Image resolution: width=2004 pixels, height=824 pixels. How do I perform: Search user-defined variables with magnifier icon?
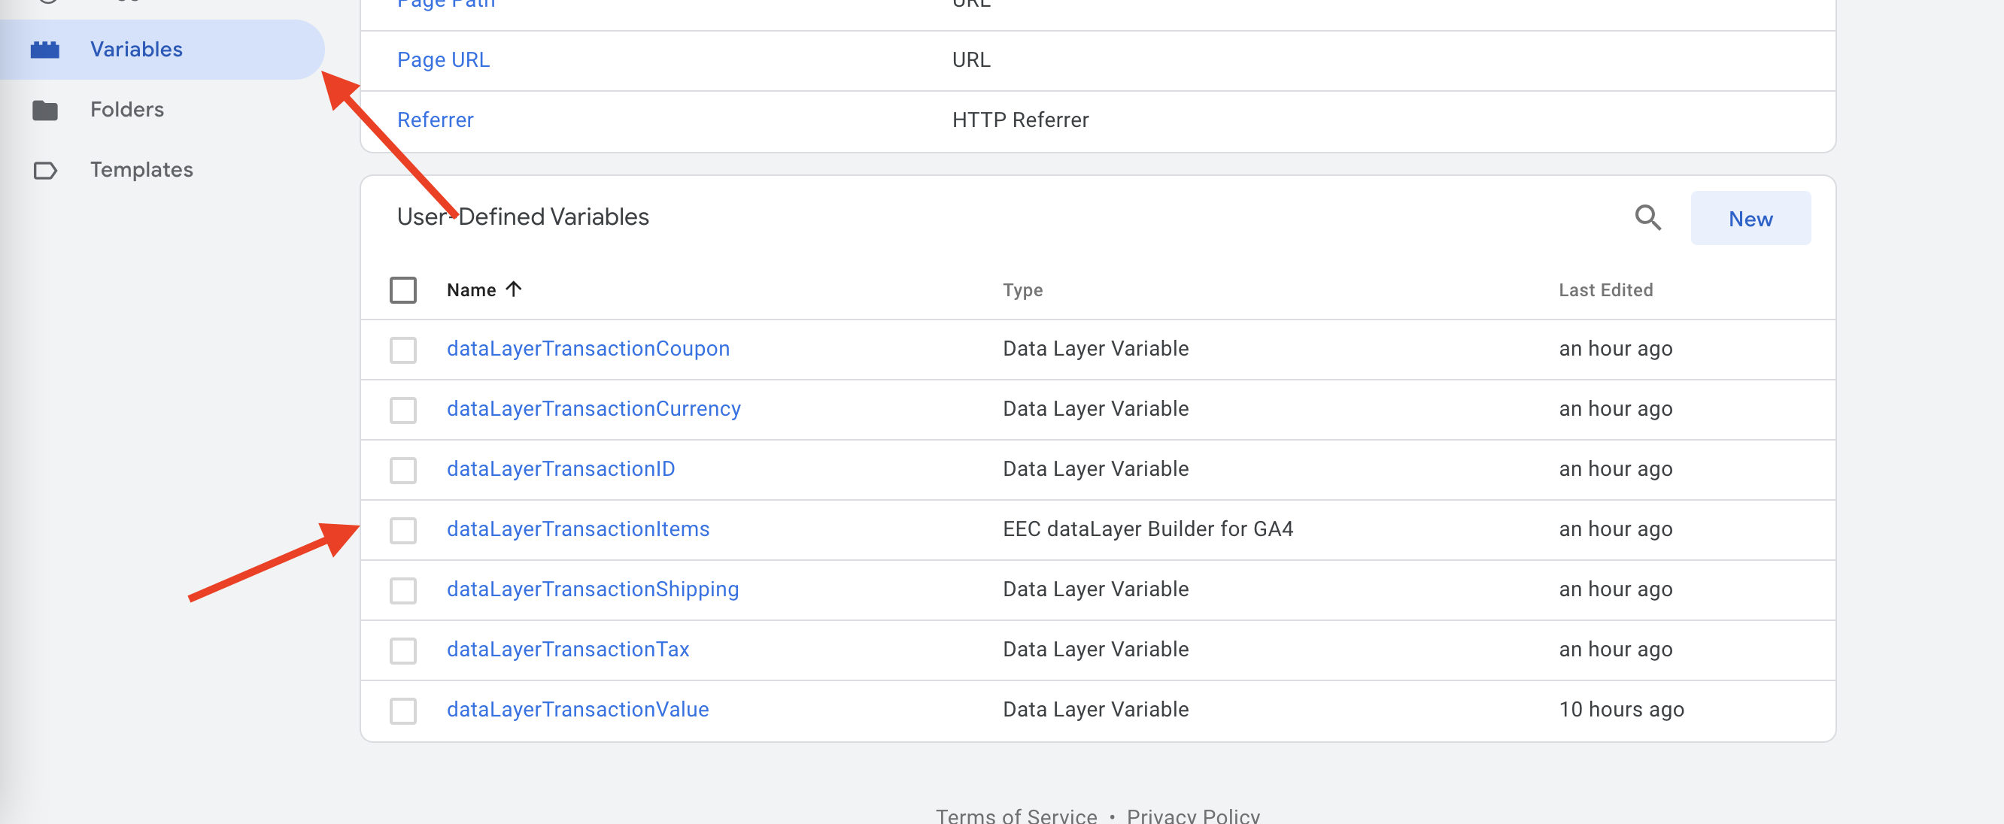[x=1647, y=218]
